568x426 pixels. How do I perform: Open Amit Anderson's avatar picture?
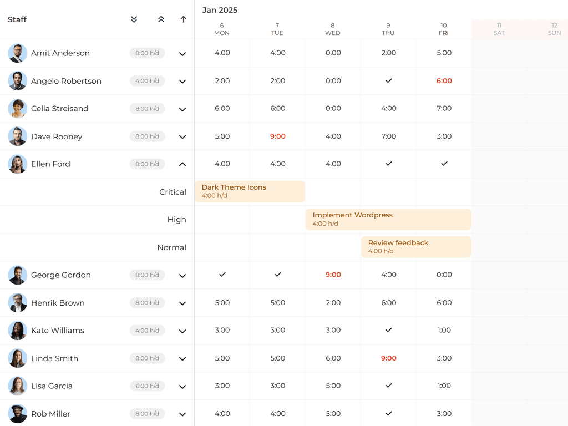(17, 53)
